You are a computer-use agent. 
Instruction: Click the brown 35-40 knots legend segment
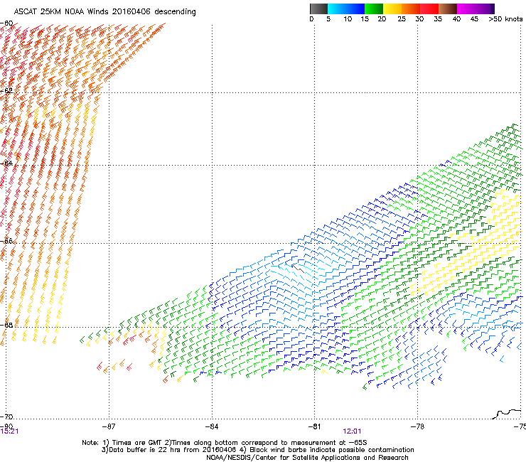(x=448, y=9)
